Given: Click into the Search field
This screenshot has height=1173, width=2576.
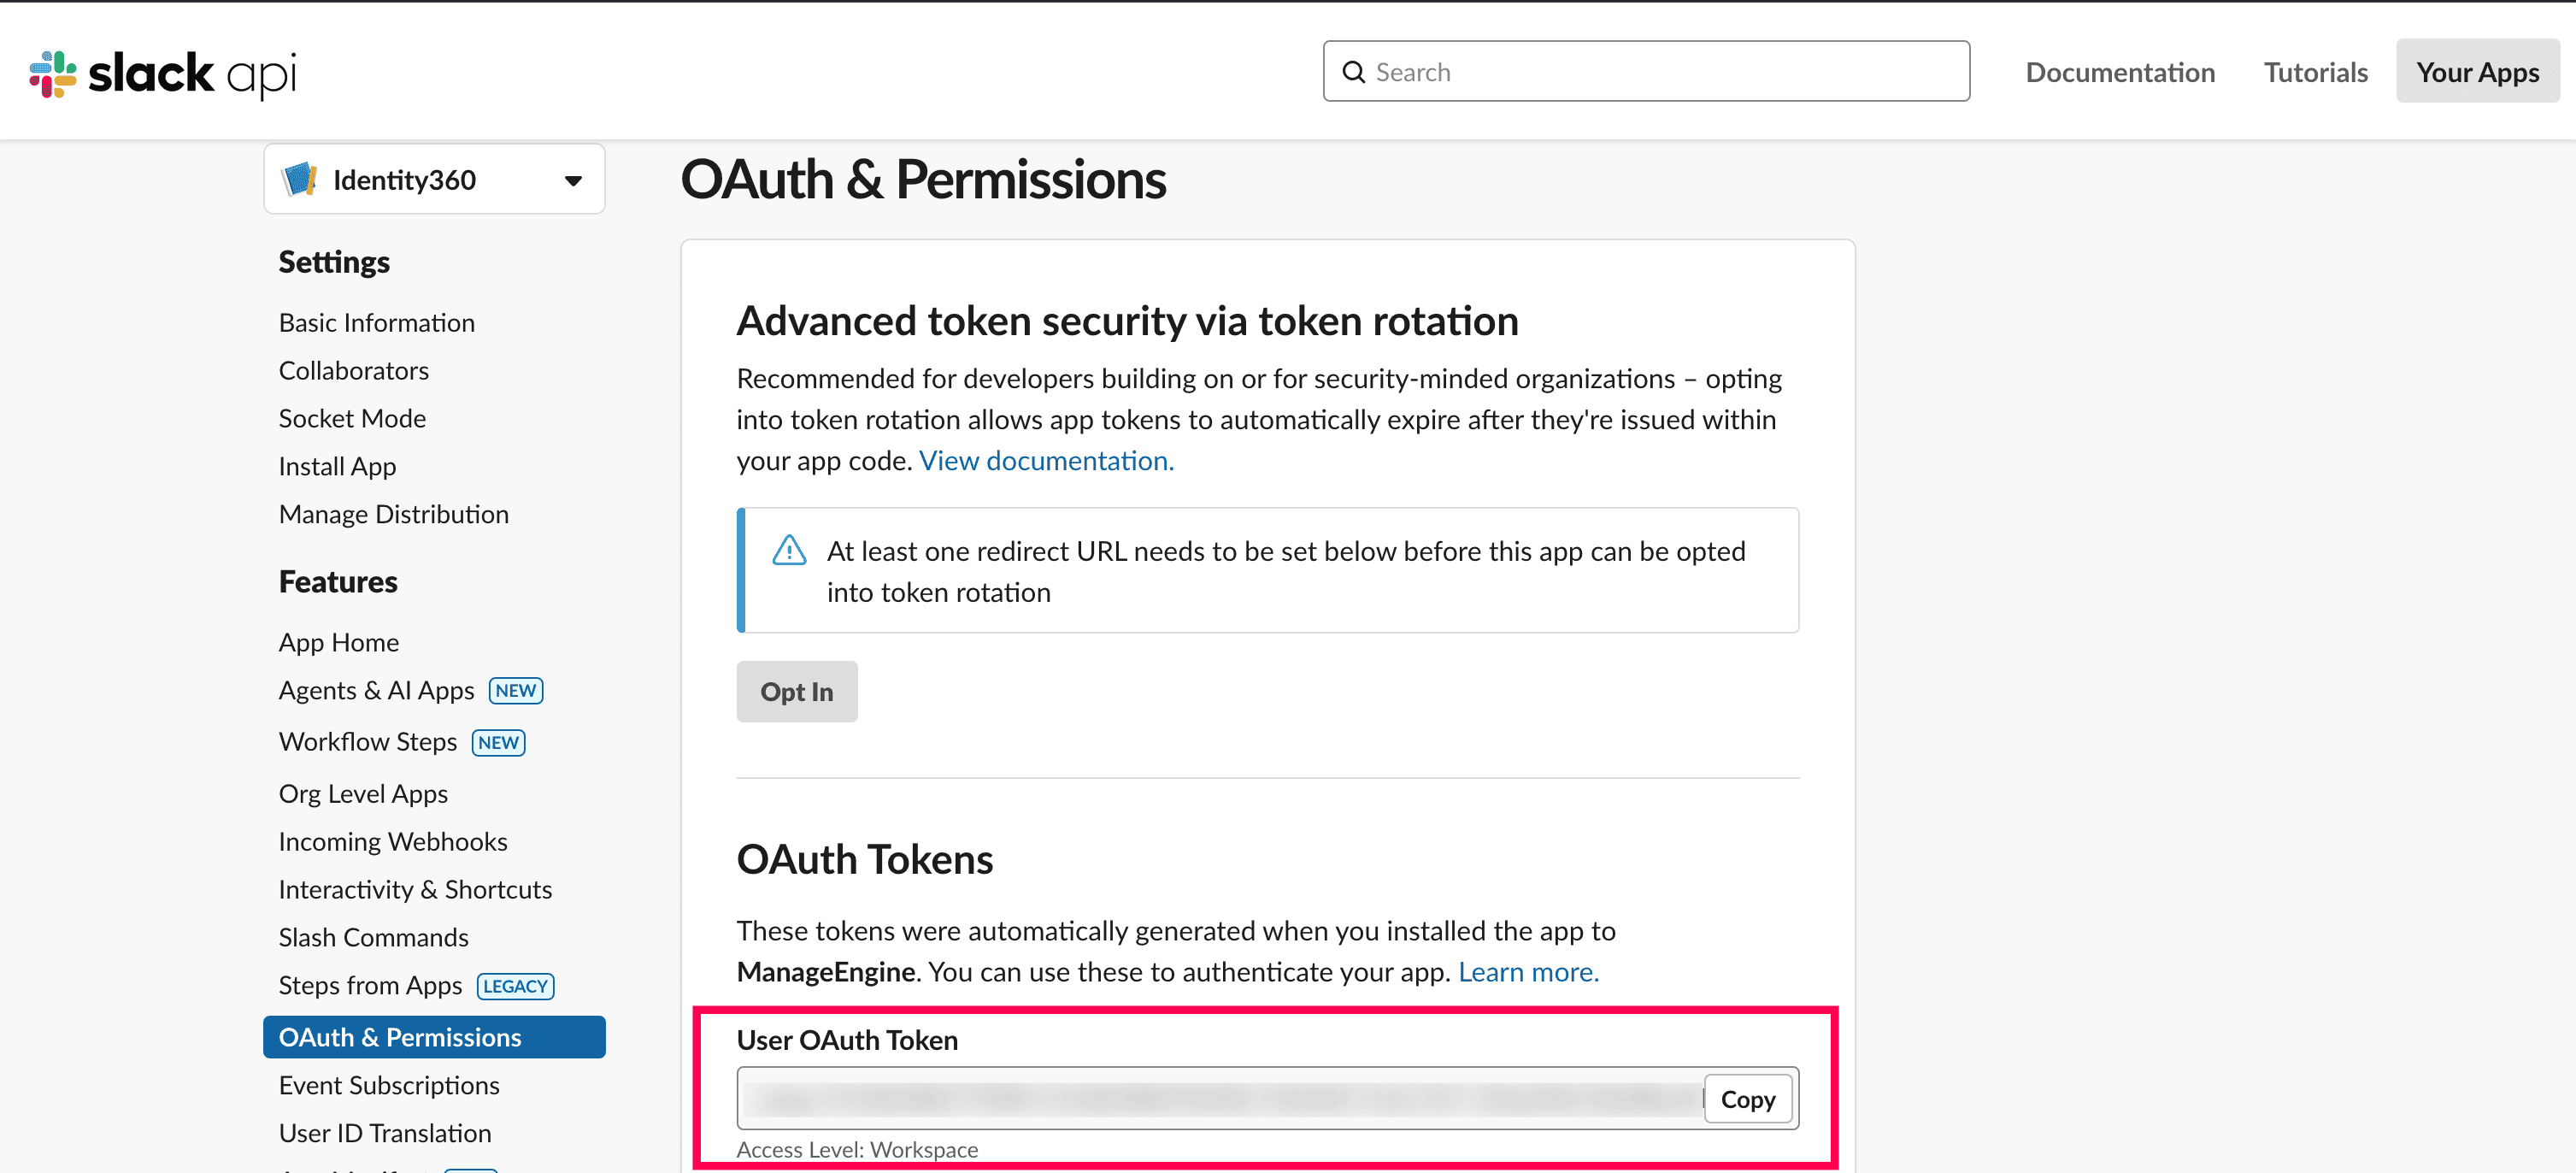Looking at the screenshot, I should click(x=1660, y=72).
